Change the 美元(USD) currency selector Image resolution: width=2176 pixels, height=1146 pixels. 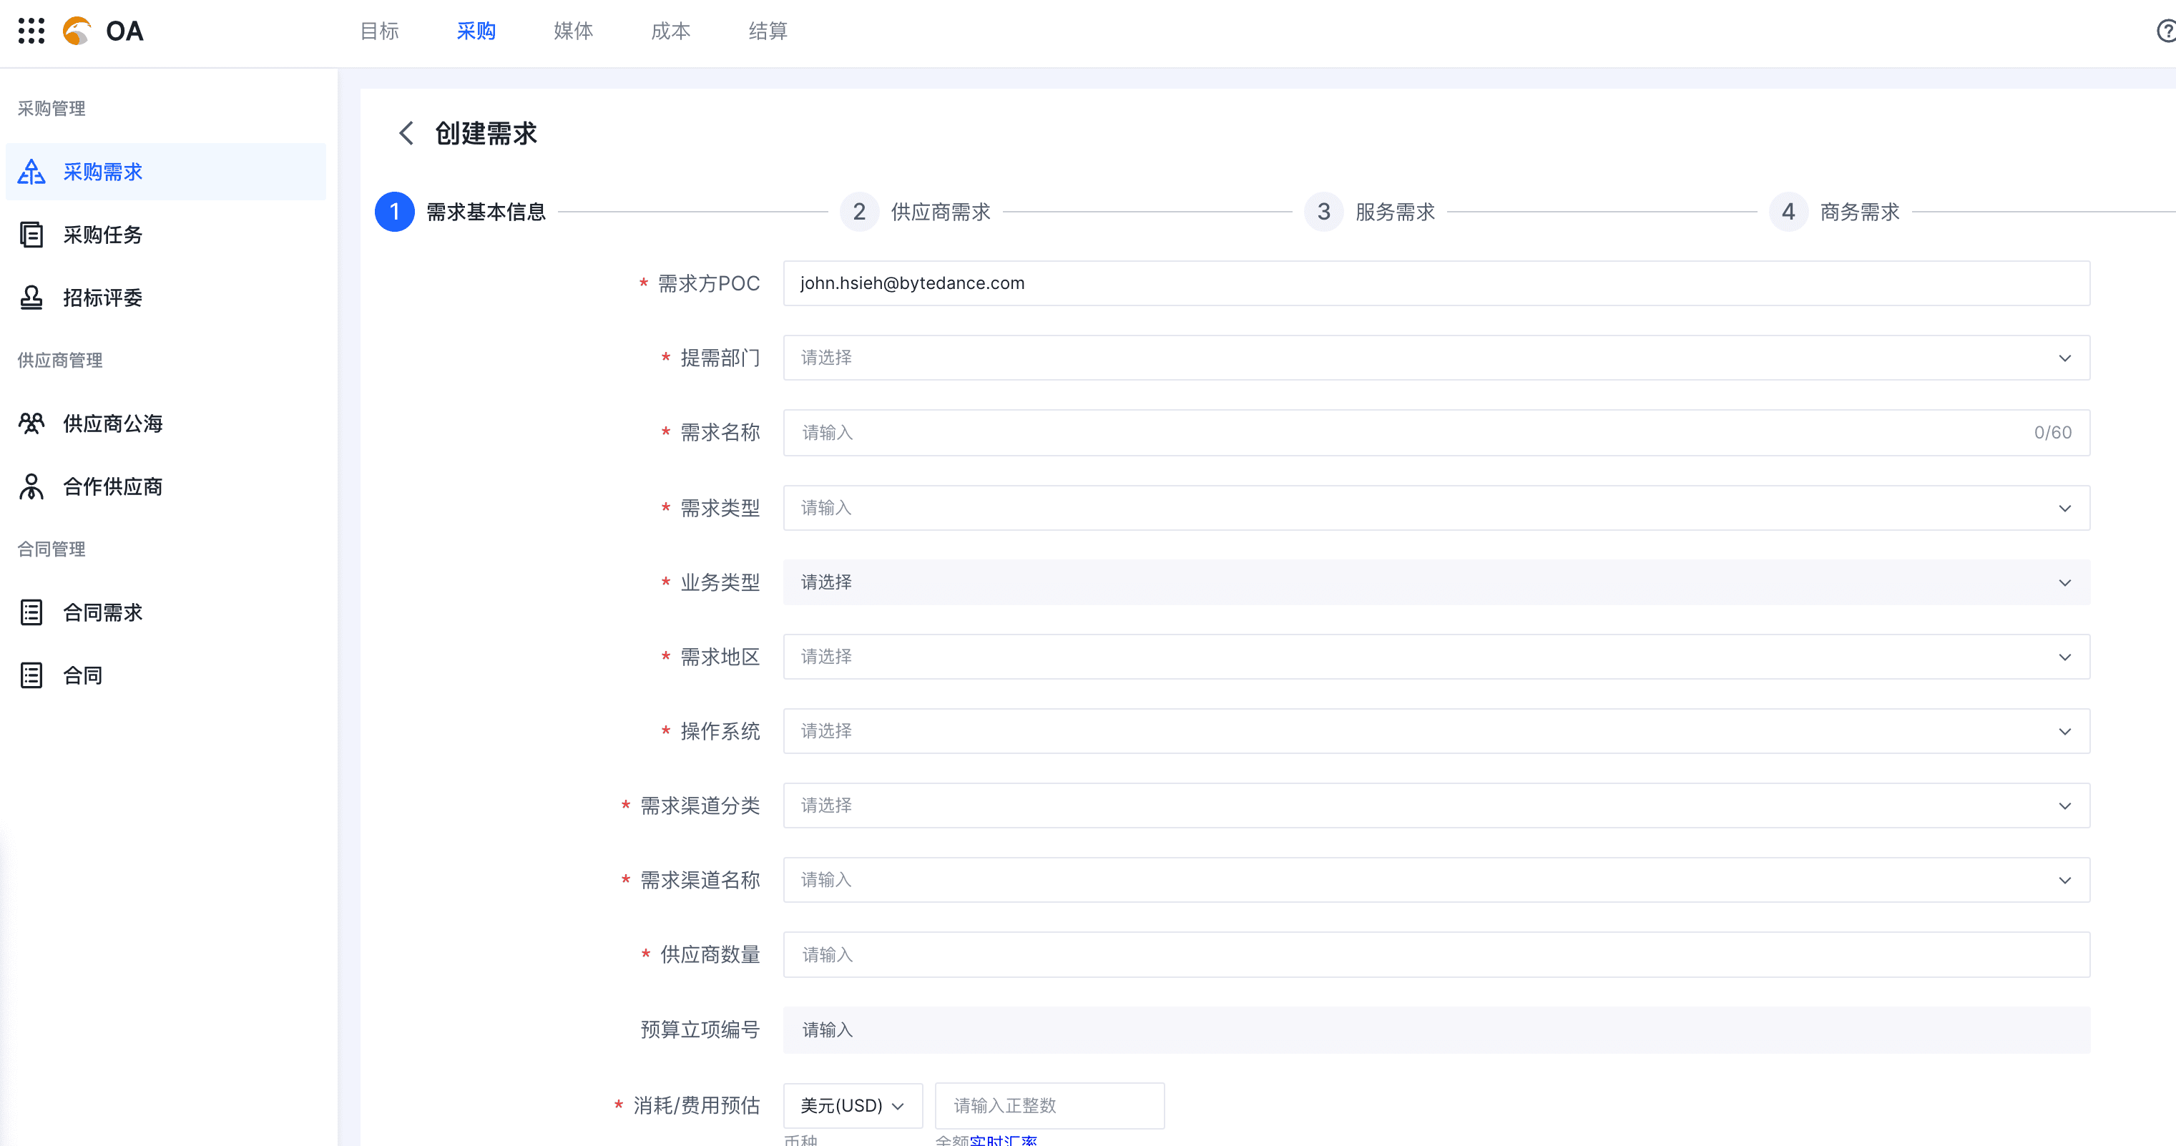851,1105
